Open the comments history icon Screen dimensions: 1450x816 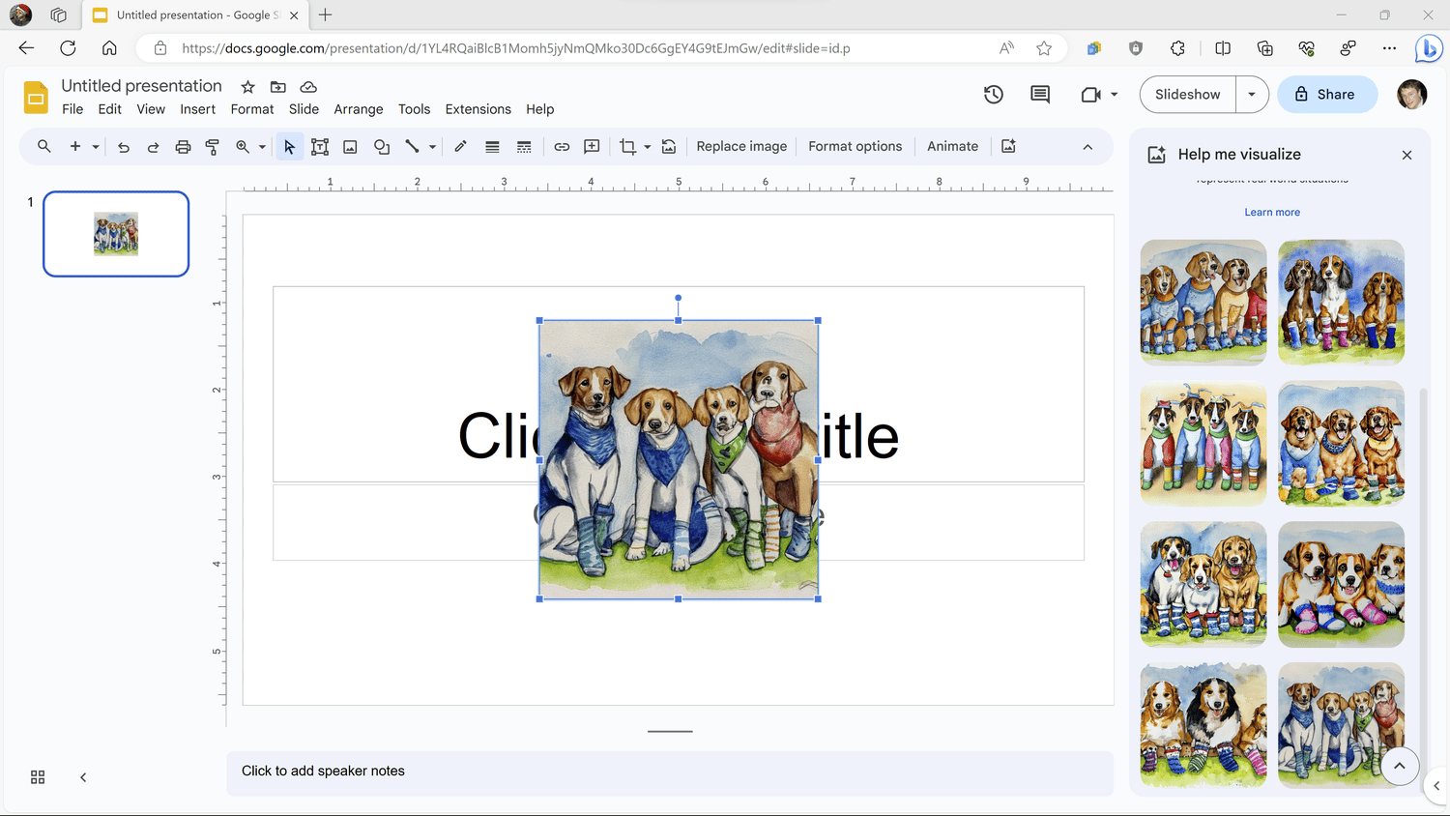click(1040, 95)
